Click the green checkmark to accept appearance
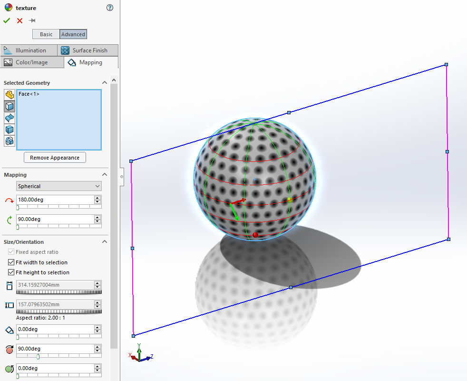 (6, 20)
